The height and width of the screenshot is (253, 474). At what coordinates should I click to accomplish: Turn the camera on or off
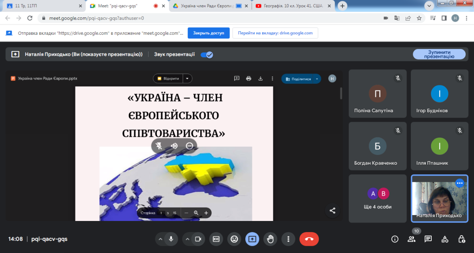pyautogui.click(x=198, y=239)
